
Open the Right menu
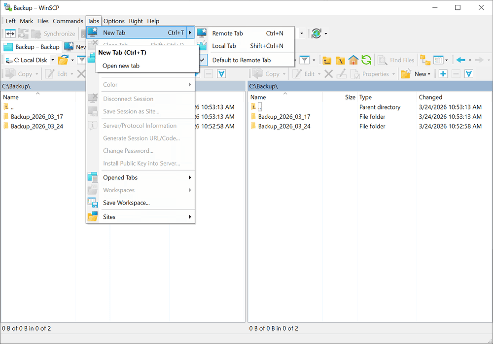tap(136, 21)
